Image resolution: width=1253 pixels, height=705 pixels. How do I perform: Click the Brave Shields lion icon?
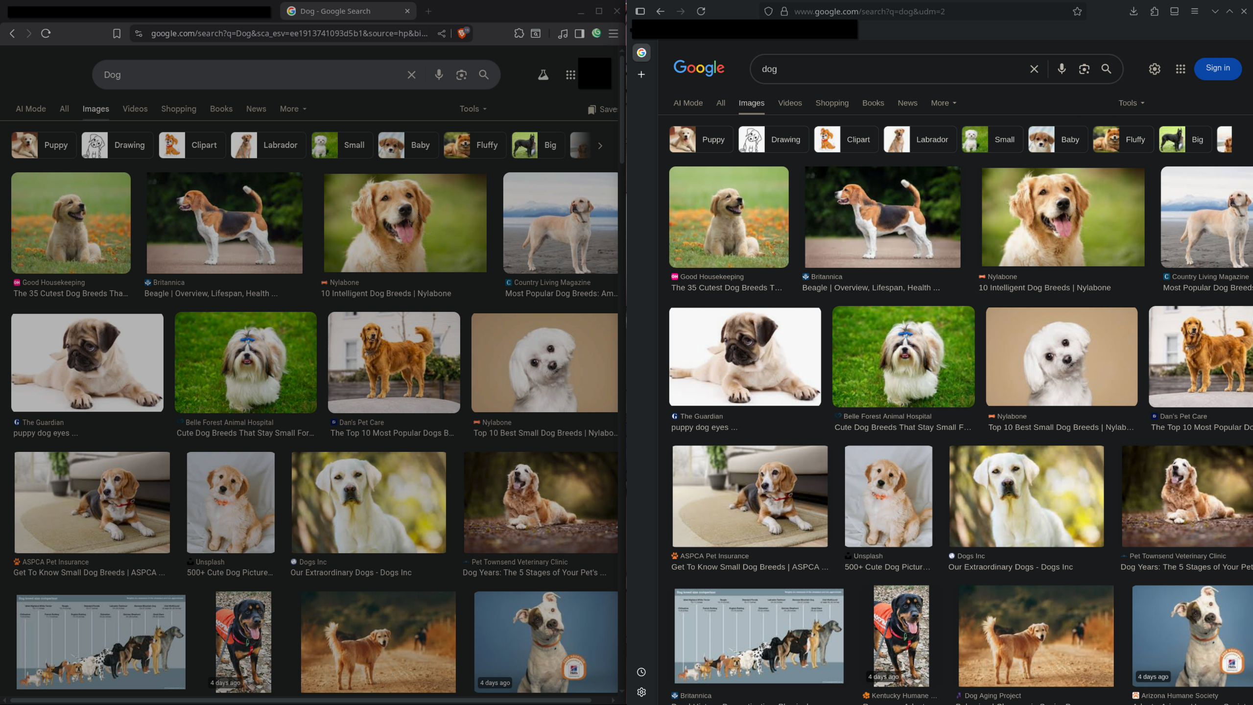click(462, 33)
